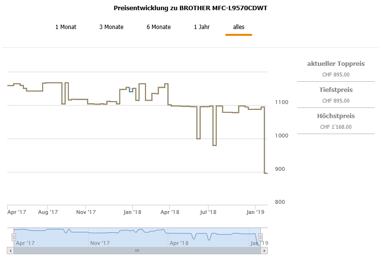
Task: Click the Jul '18 label on the x-axis
Action: coord(208,212)
